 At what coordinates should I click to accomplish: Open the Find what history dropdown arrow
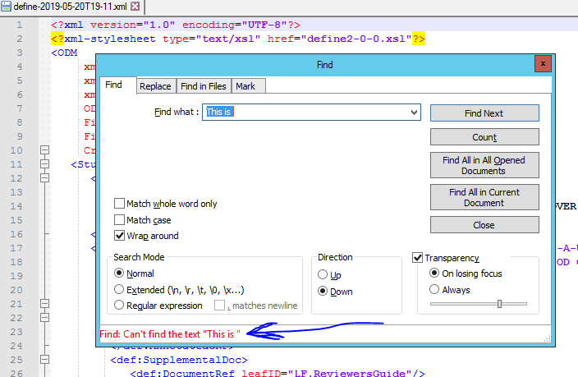(x=415, y=113)
